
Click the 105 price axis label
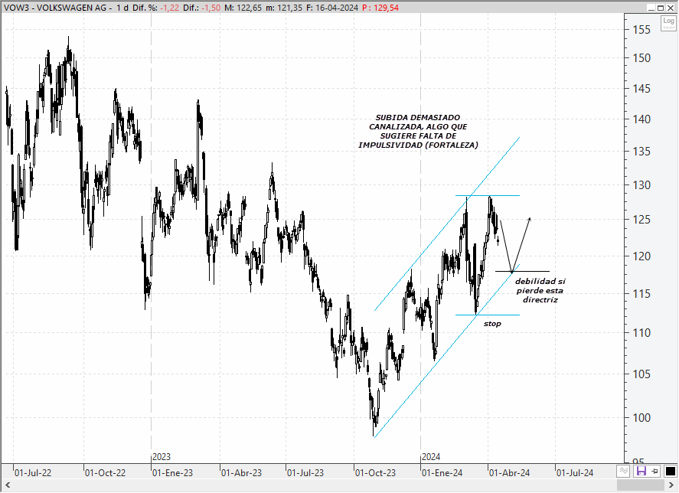(641, 374)
